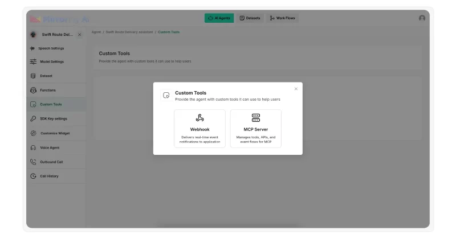
Task: Close the Swift Route Del... agent
Action: pos(79,35)
